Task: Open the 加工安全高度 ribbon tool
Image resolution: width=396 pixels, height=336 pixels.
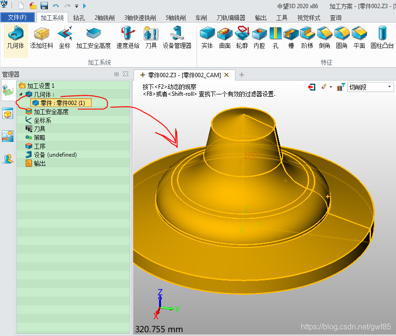Action: coord(93,38)
